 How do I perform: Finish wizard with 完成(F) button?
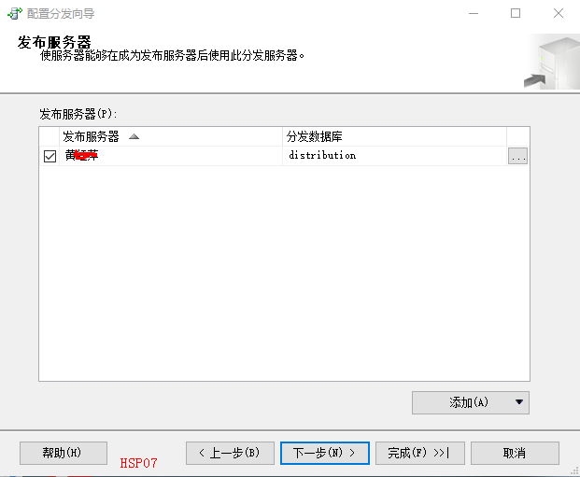click(420, 453)
